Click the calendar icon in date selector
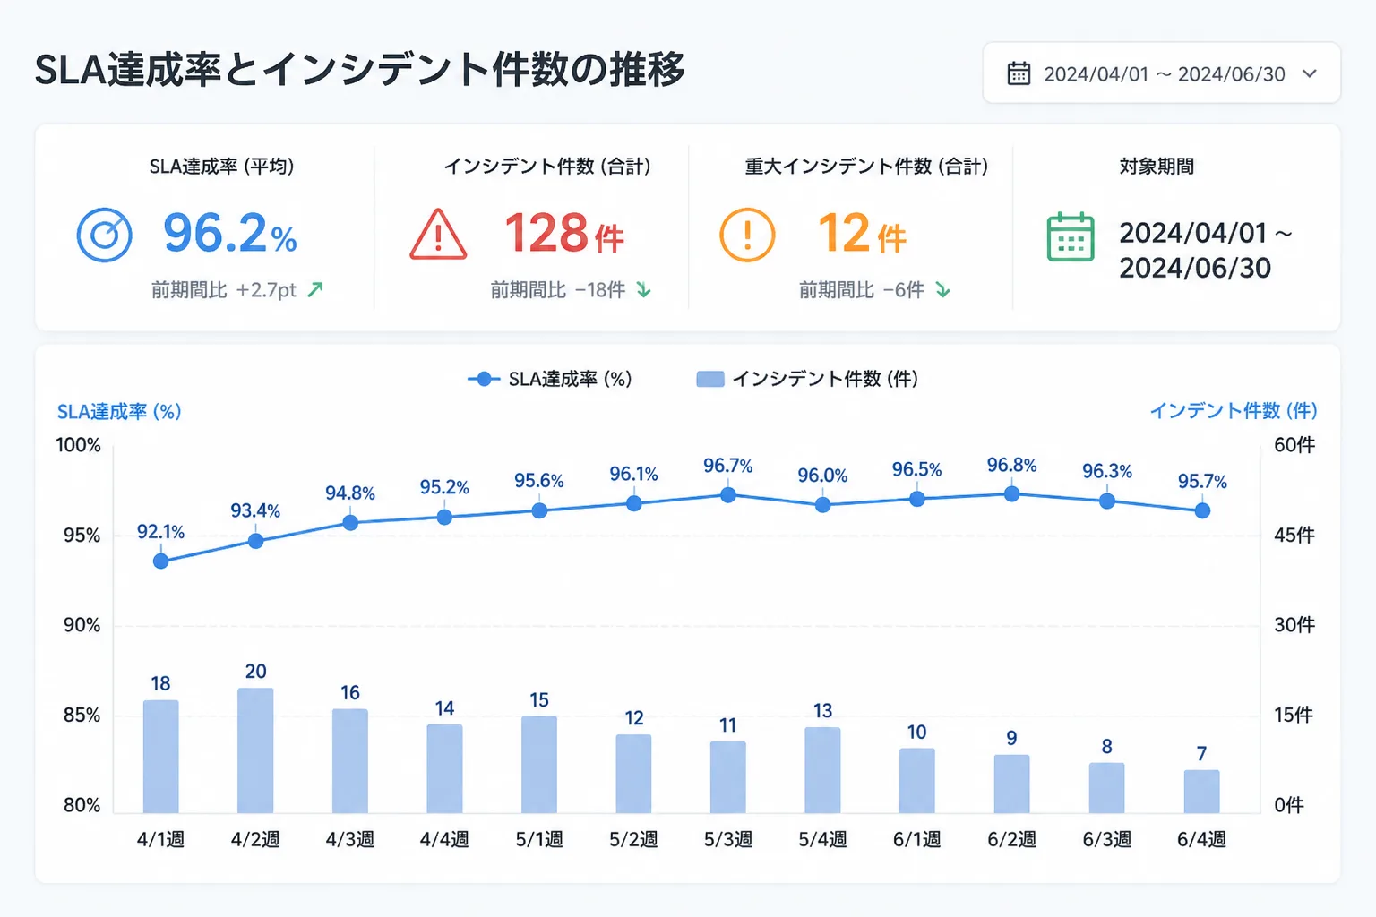Viewport: 1376px width, 917px height. 1019,73
